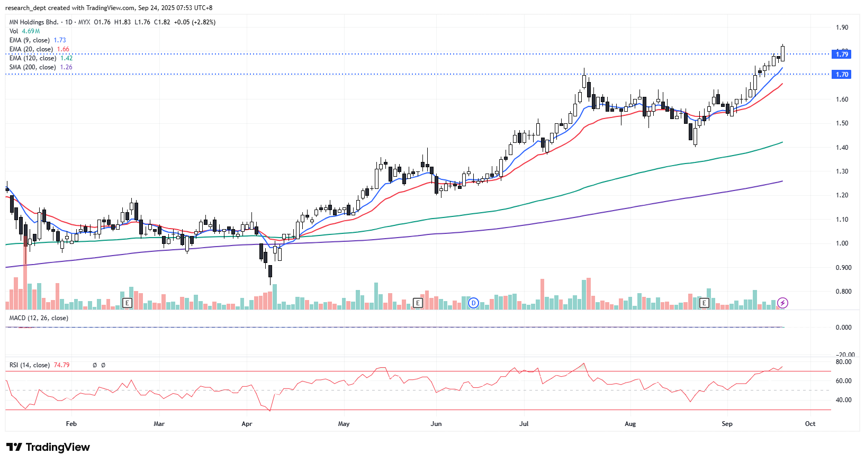The height and width of the screenshot is (463, 865).
Task: Select the 1.79 price level label
Action: 842,54
